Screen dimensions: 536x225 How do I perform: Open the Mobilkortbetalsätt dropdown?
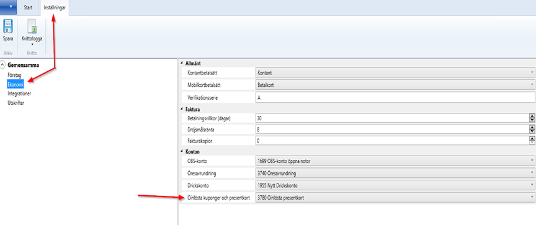click(x=395, y=84)
